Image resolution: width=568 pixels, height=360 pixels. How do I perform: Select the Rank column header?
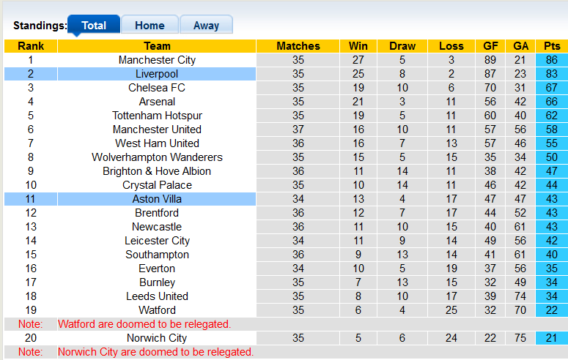31,46
